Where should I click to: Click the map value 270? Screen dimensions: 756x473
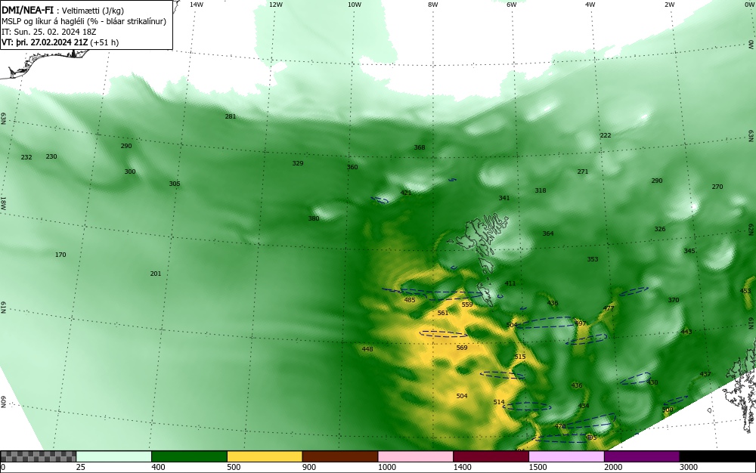(x=717, y=187)
